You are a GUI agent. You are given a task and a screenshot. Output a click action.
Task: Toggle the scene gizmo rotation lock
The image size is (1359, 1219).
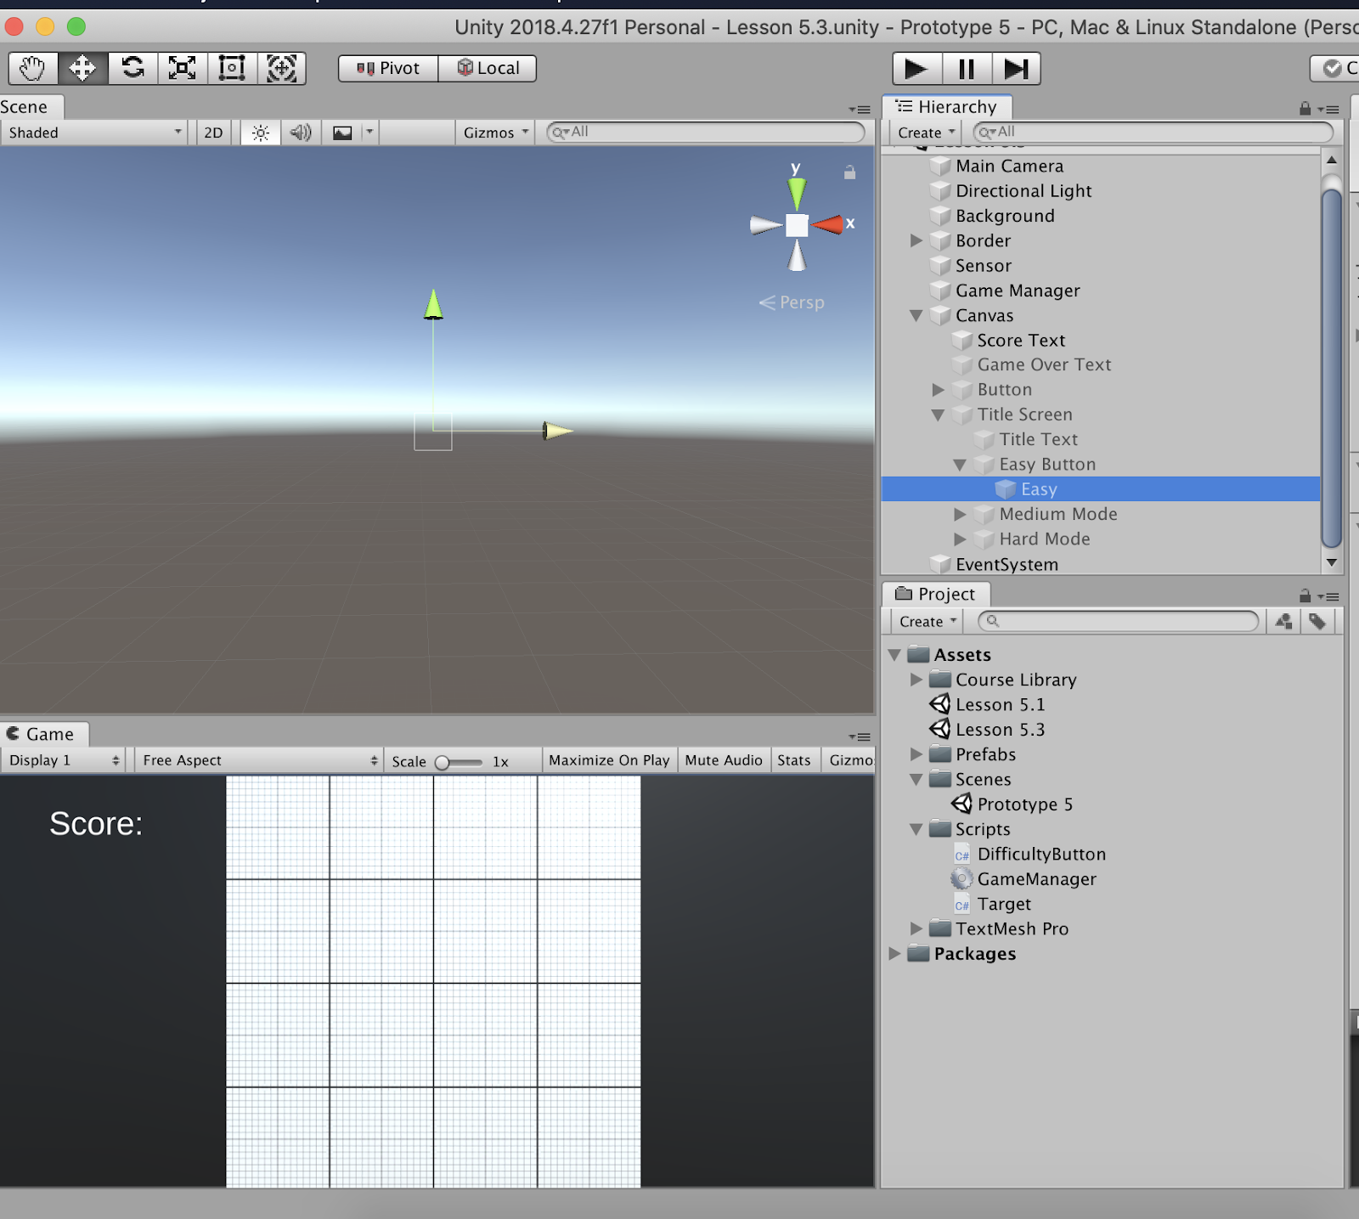click(x=849, y=172)
